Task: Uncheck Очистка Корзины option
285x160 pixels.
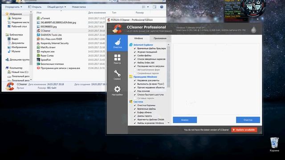Action: click(134, 105)
